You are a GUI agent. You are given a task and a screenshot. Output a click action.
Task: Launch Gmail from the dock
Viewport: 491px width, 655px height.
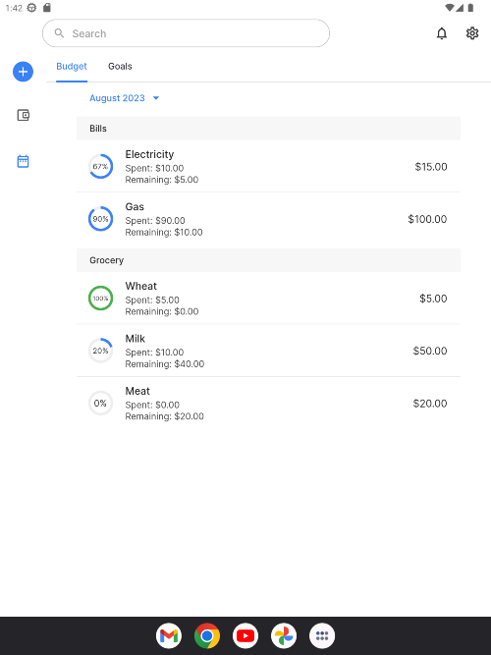pos(169,635)
